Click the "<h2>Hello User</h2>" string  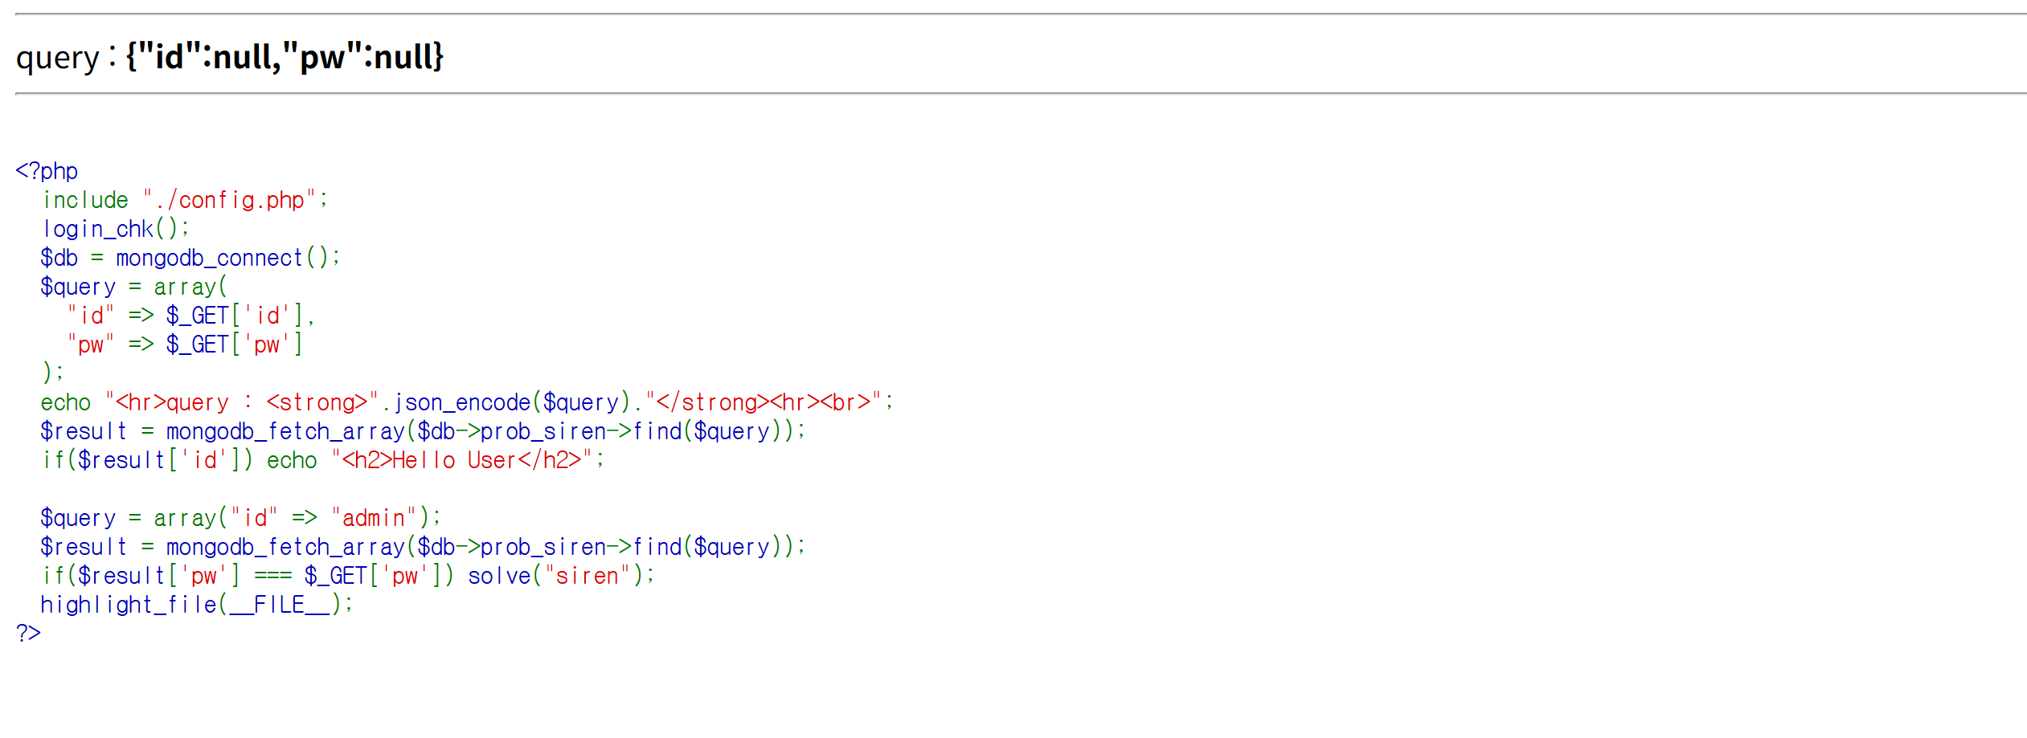pos(461,460)
